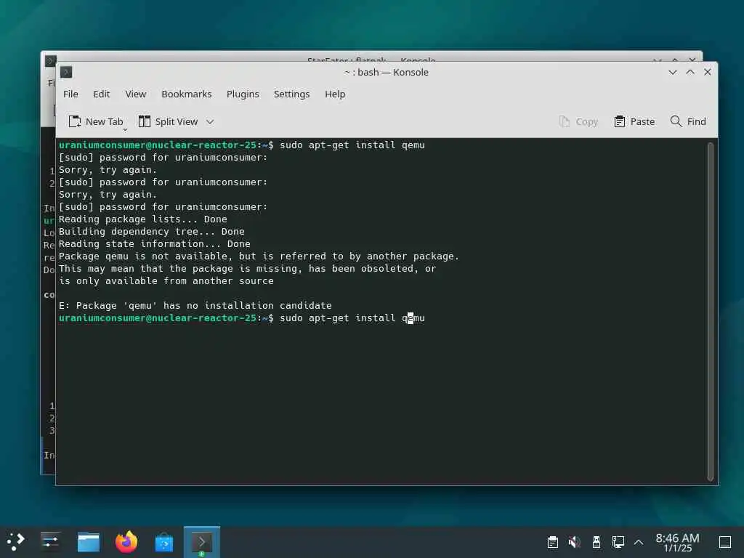The image size is (744, 558).
Task: Maximize the bash Konsole window
Action: click(690, 72)
